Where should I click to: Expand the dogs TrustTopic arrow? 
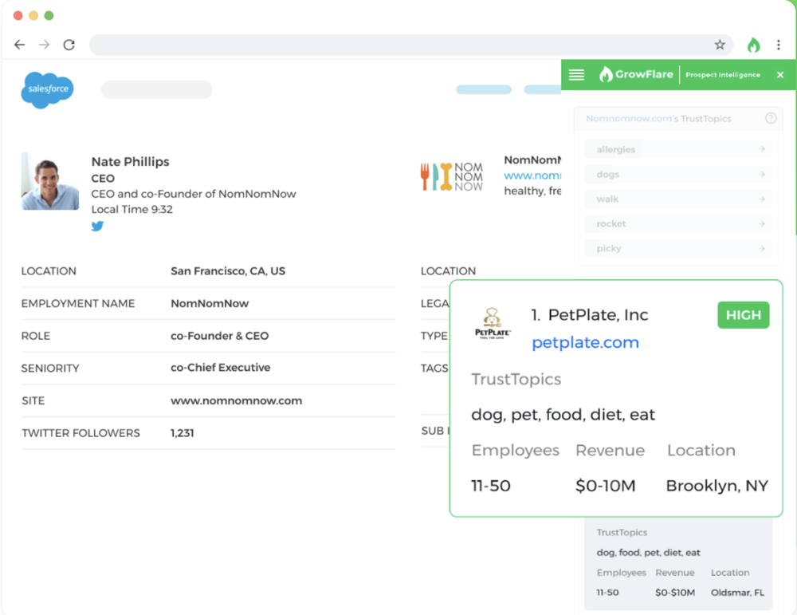point(761,174)
